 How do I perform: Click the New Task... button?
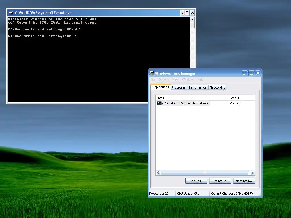(244, 181)
